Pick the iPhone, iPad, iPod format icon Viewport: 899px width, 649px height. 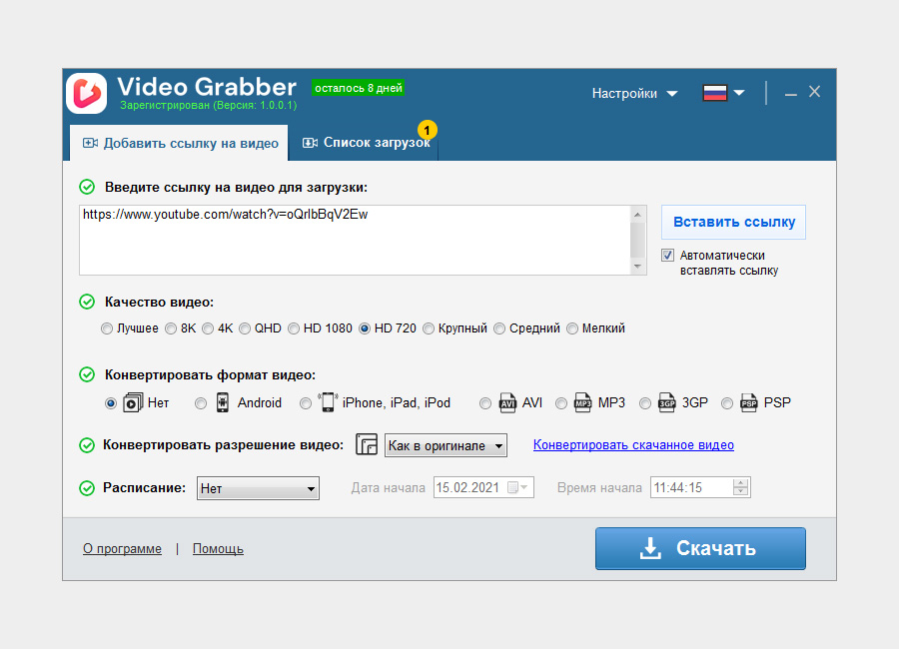coord(327,402)
